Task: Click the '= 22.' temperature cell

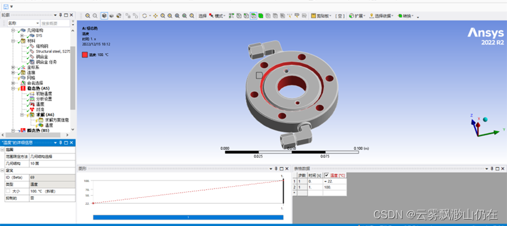Action: click(x=334, y=181)
